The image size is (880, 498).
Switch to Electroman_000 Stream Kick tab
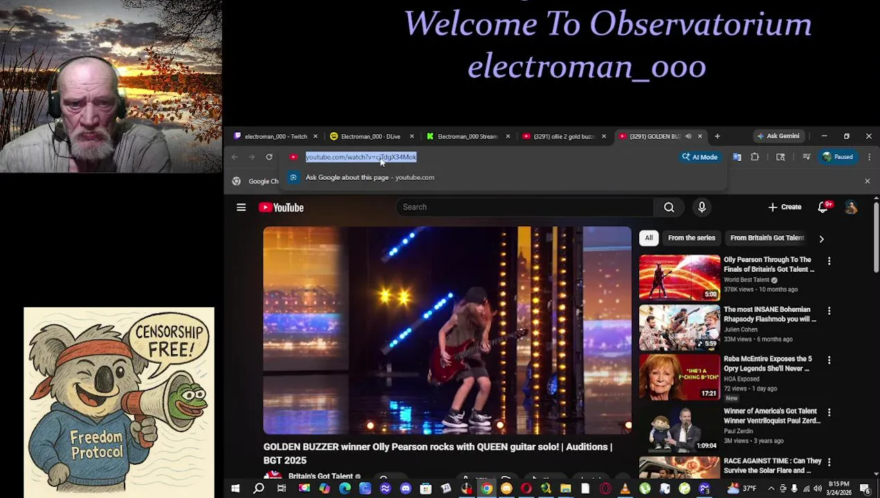point(467,136)
